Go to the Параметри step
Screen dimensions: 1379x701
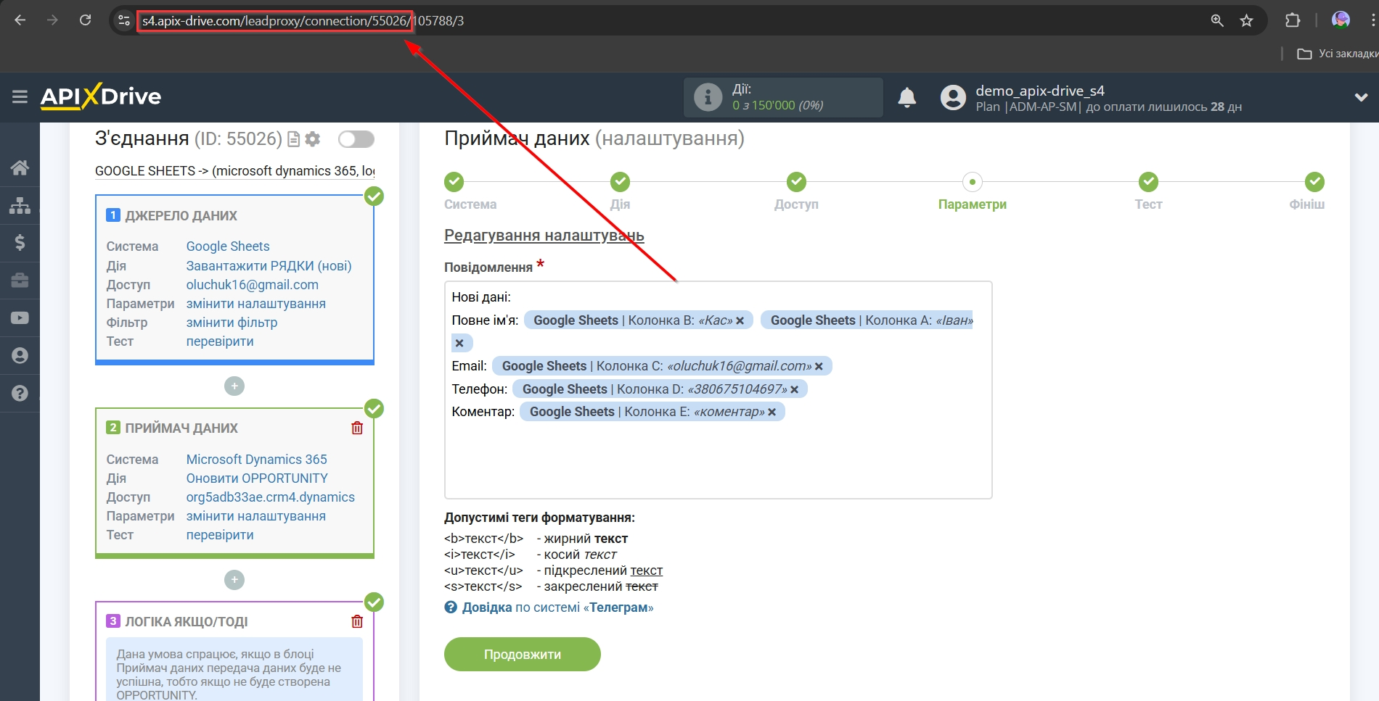[x=973, y=182]
